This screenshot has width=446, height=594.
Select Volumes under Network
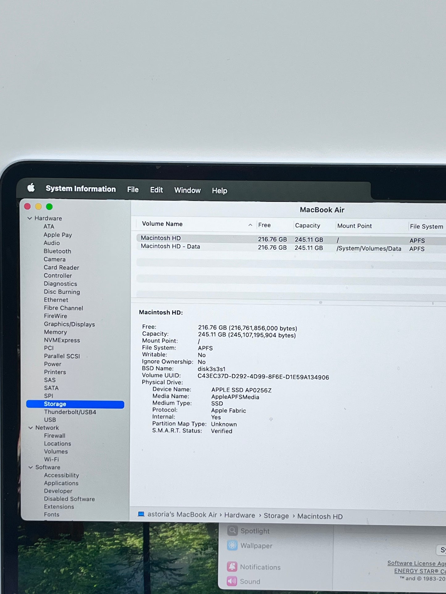click(x=56, y=451)
